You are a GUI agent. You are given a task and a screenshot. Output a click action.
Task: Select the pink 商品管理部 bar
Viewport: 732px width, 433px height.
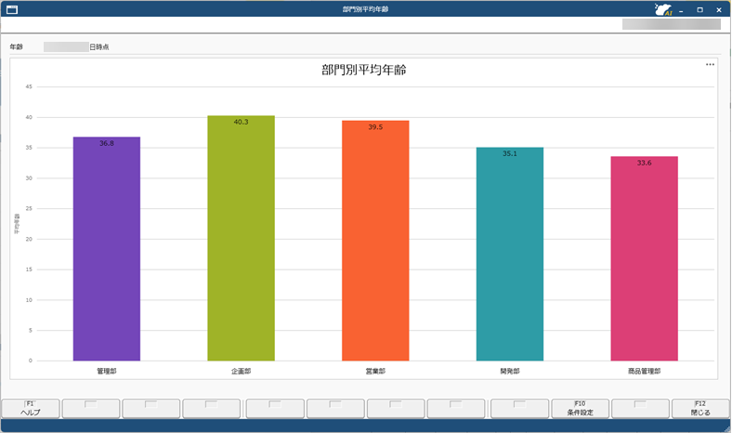pos(645,258)
